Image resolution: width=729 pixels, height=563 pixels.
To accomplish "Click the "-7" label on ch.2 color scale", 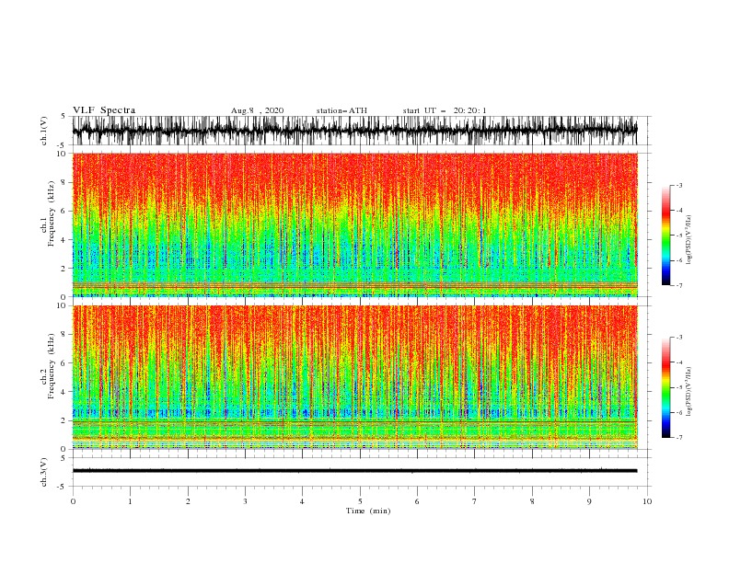I will point(679,437).
